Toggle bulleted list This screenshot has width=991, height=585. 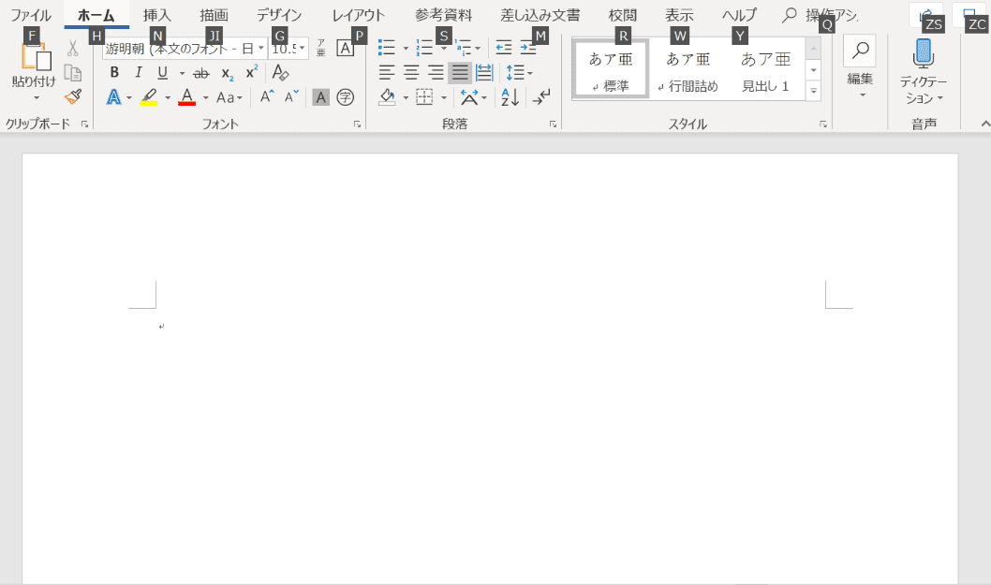(386, 48)
